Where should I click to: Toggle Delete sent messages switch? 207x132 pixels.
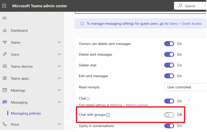click(x=169, y=54)
